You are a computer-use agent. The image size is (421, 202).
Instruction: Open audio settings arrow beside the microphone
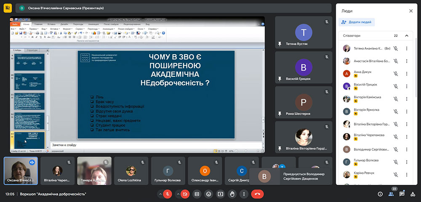(x=160, y=194)
